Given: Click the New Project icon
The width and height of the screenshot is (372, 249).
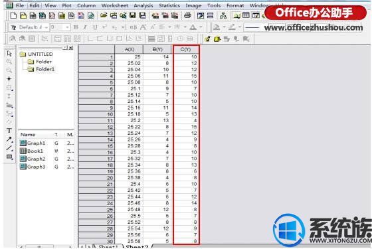Looking at the screenshot, I should click(13, 16).
